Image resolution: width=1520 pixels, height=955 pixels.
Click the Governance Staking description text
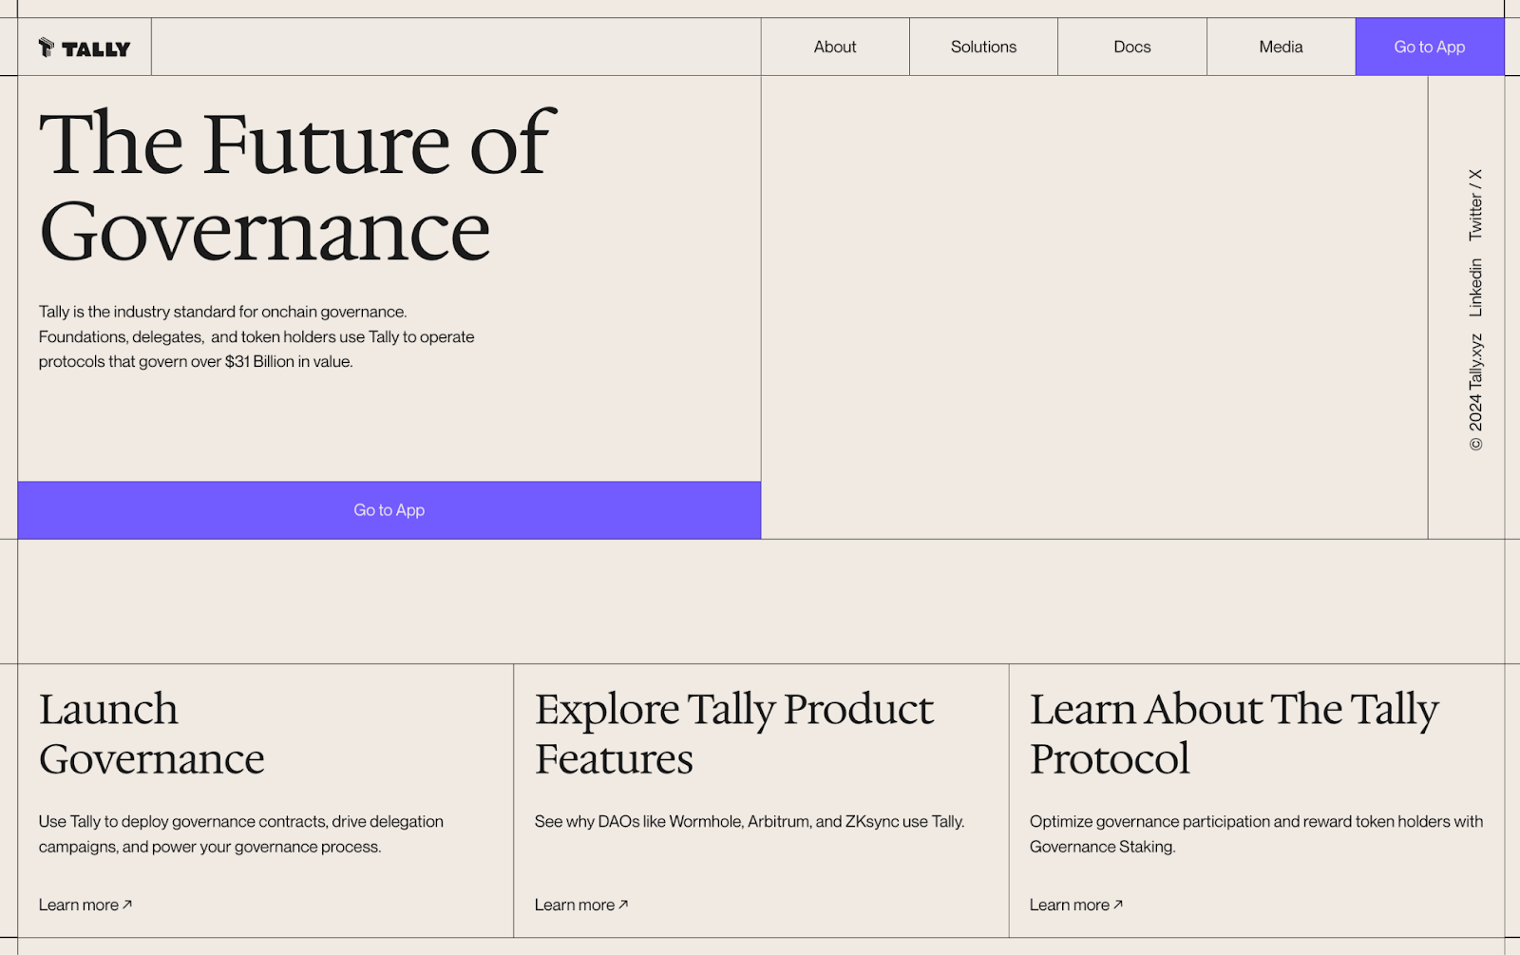[x=1256, y=833]
